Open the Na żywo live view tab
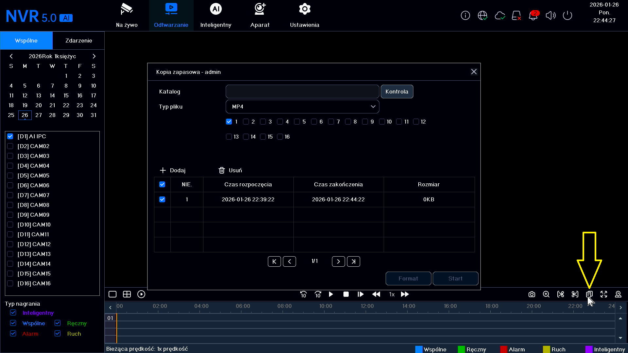The width and height of the screenshot is (628, 353). click(127, 15)
